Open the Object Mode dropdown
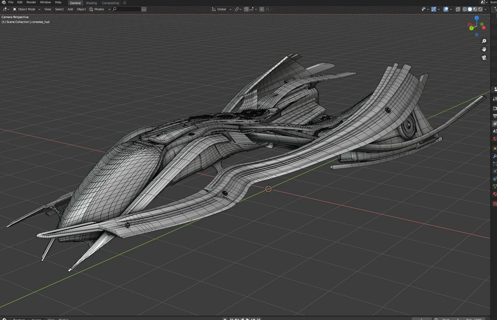 [x=26, y=9]
